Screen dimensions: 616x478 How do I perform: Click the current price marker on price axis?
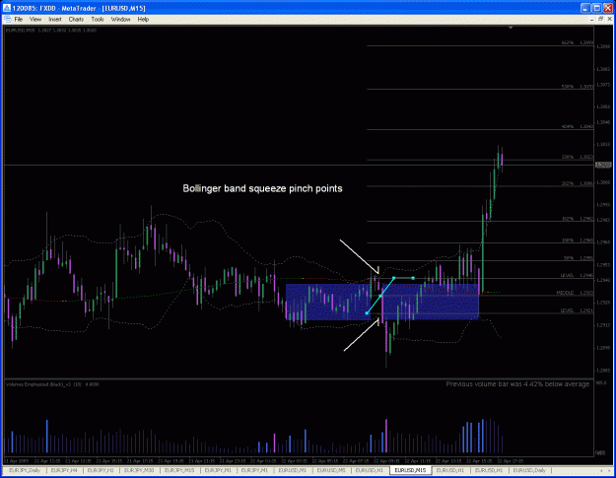pyautogui.click(x=603, y=165)
